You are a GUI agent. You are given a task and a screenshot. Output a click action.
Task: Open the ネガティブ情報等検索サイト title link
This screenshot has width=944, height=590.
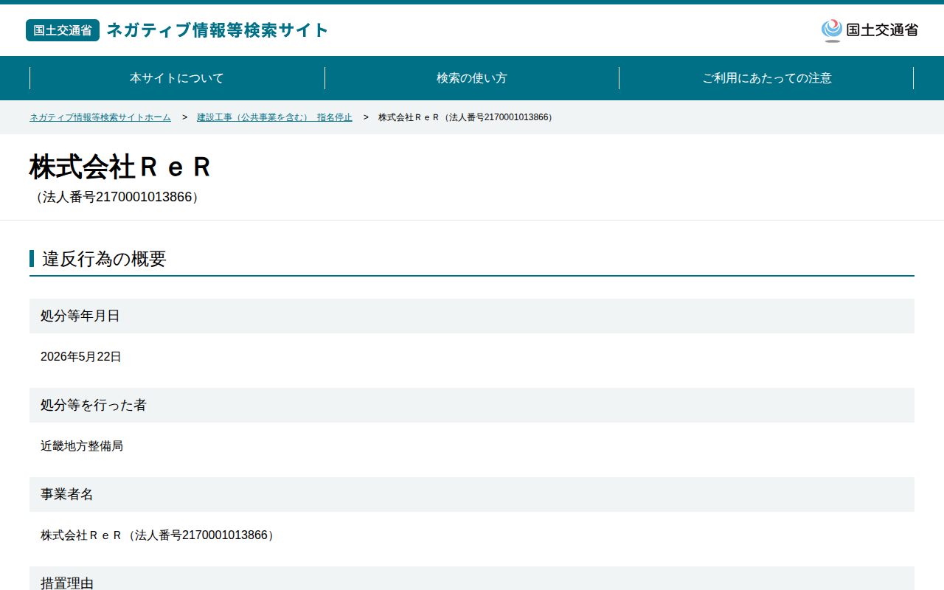pyautogui.click(x=218, y=30)
